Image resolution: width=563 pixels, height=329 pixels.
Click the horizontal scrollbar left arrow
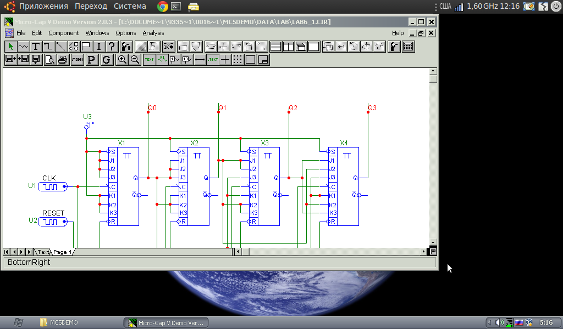pyautogui.click(x=238, y=252)
